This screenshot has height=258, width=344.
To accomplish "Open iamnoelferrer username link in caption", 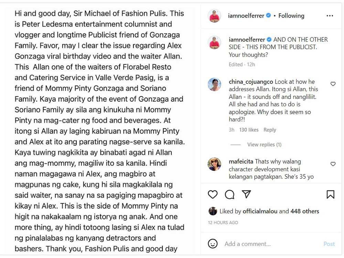I will 247,40.
